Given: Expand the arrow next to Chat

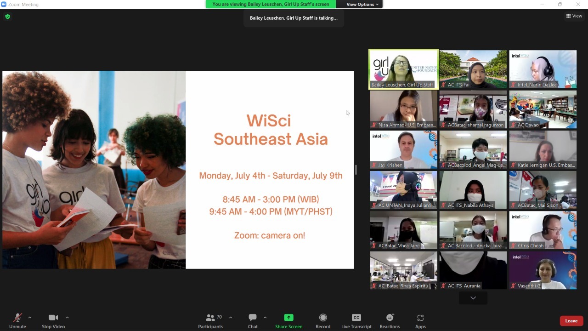Looking at the screenshot, I should pos(265,317).
